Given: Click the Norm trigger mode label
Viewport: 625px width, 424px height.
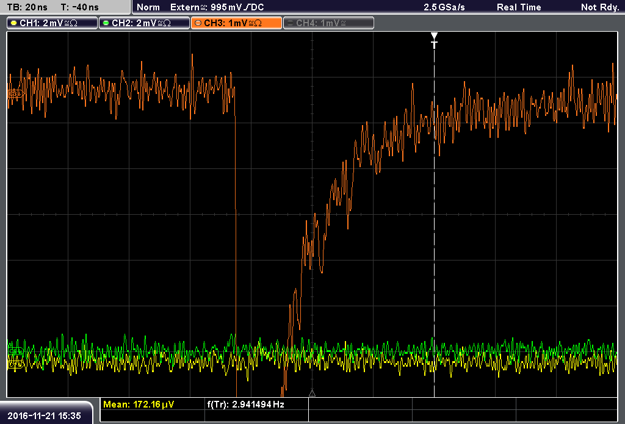Looking at the screenshot, I should coord(148,7).
